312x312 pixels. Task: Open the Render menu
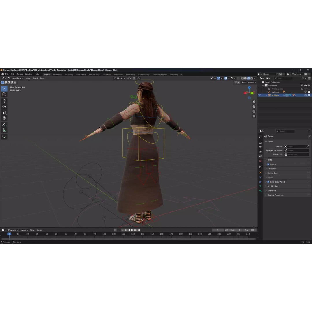click(x=20, y=74)
